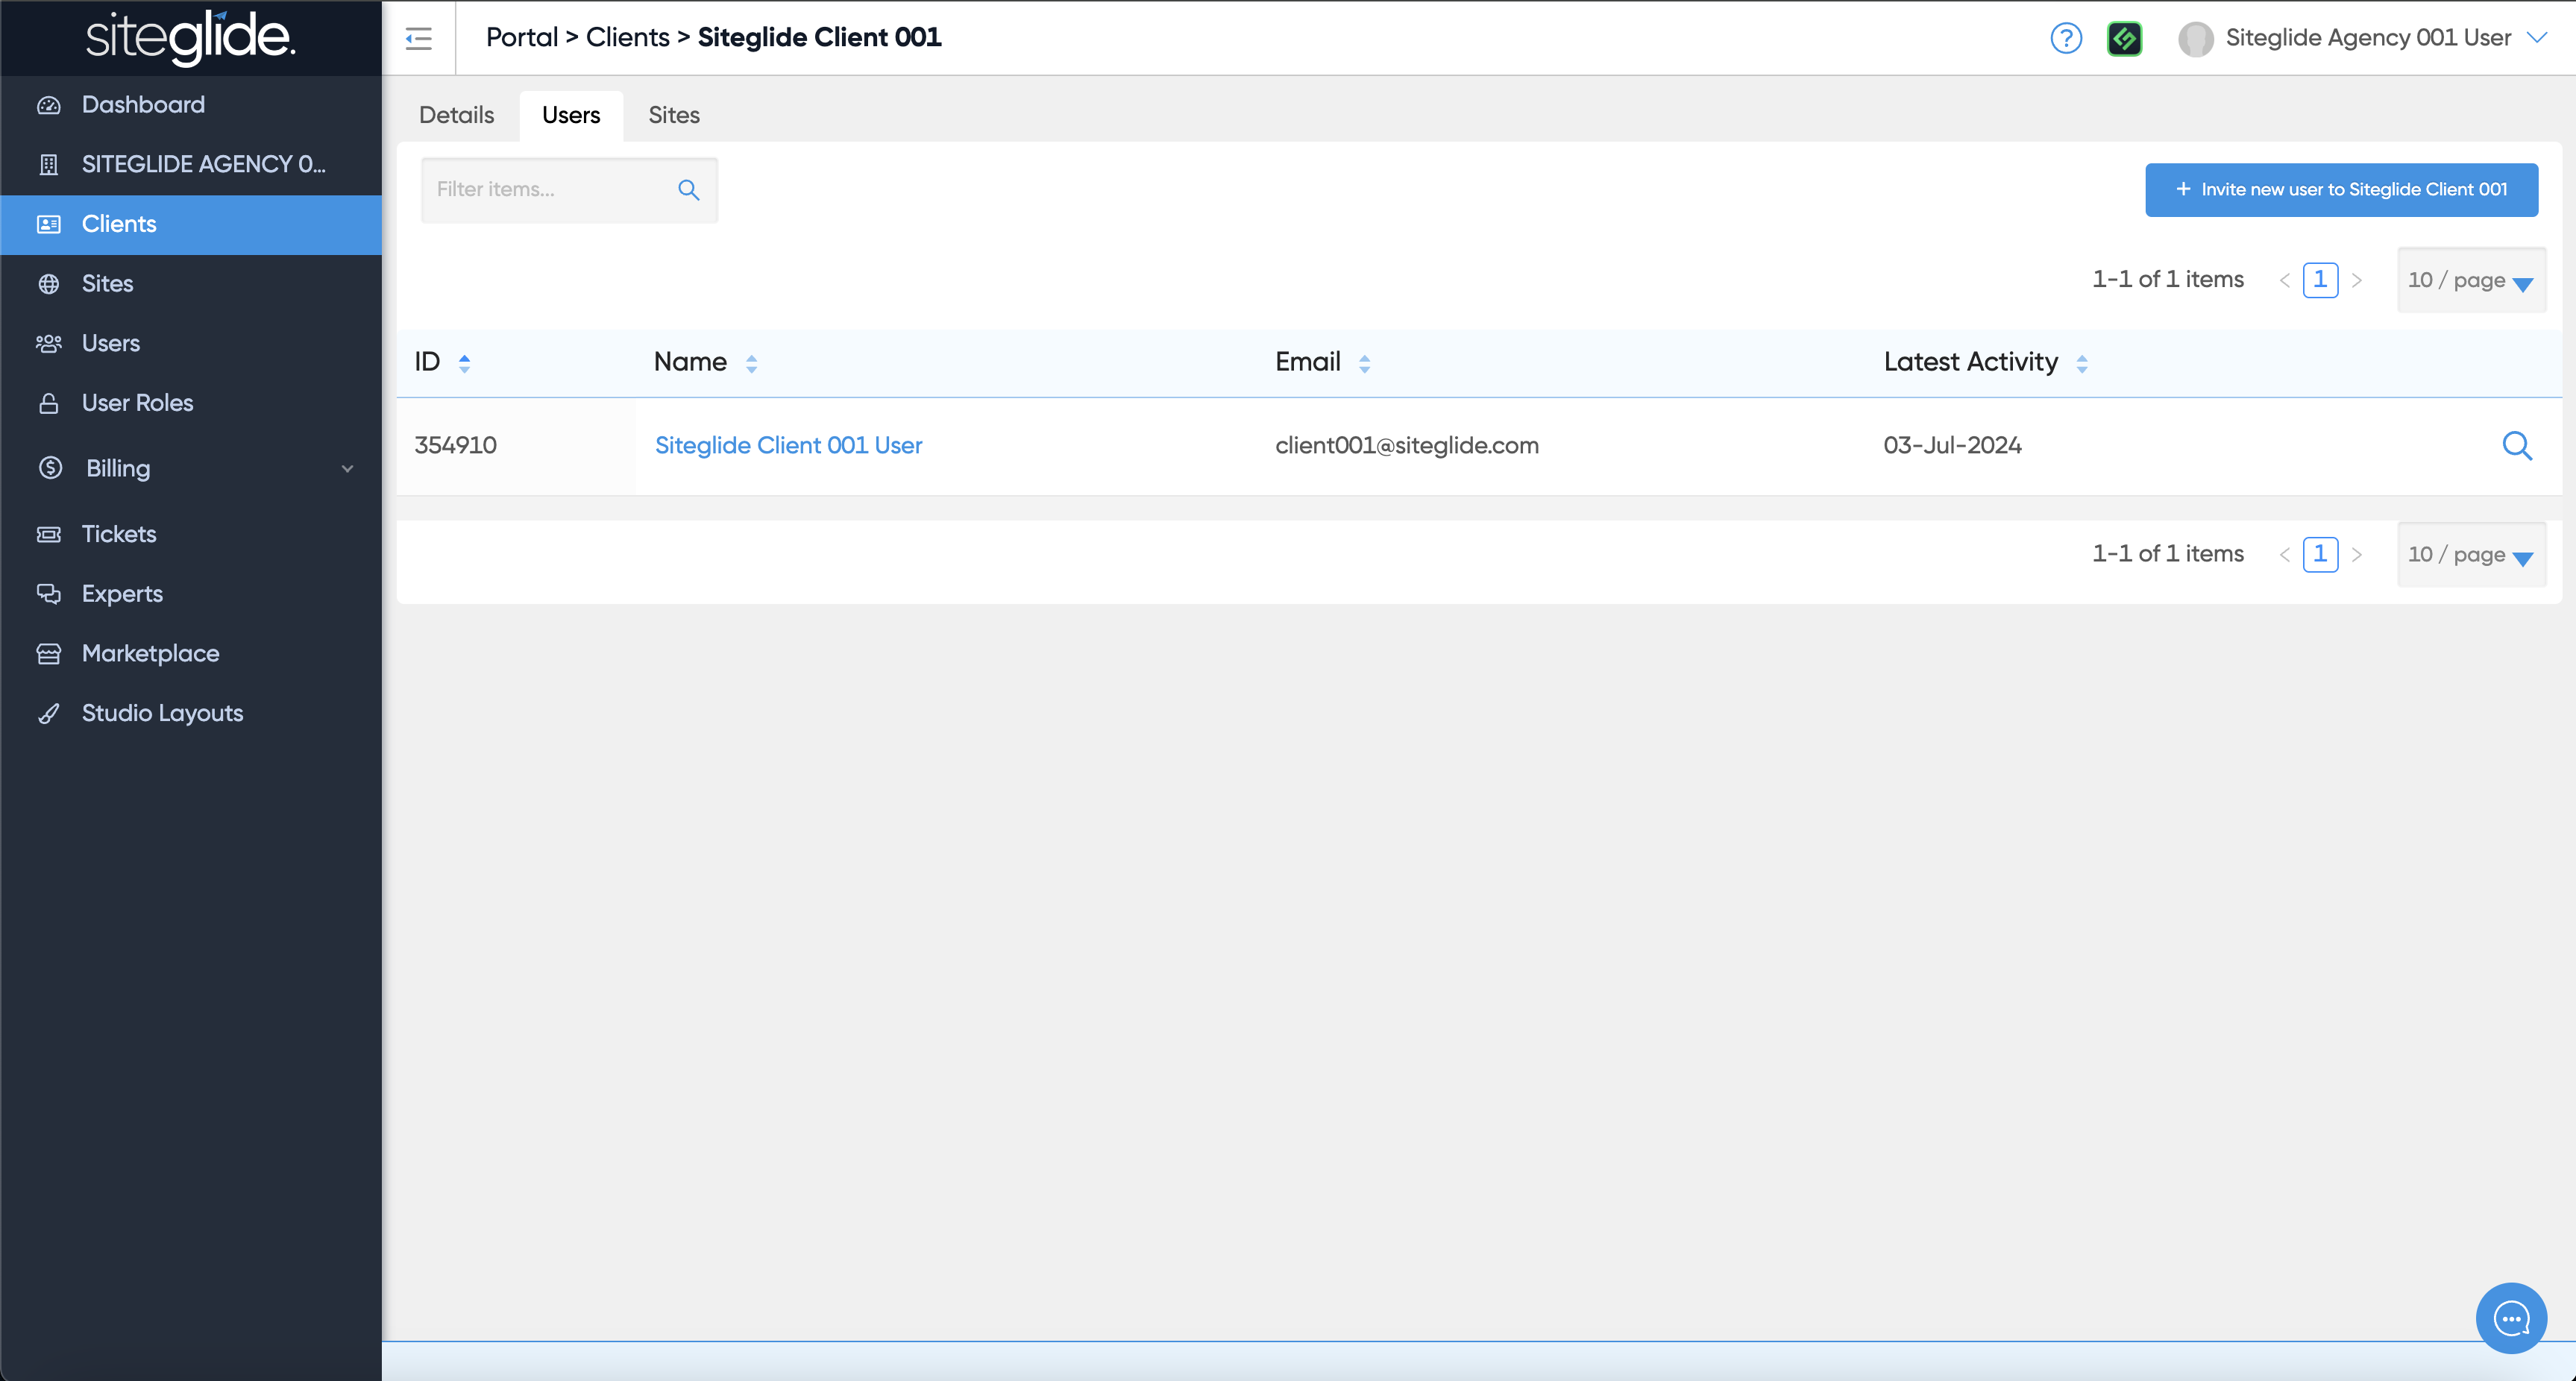Switch to the Details tab

pyautogui.click(x=456, y=115)
